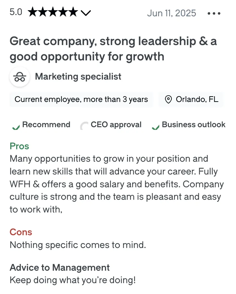The image size is (236, 294).
Task: Open the review title about great company
Action: point(113,49)
